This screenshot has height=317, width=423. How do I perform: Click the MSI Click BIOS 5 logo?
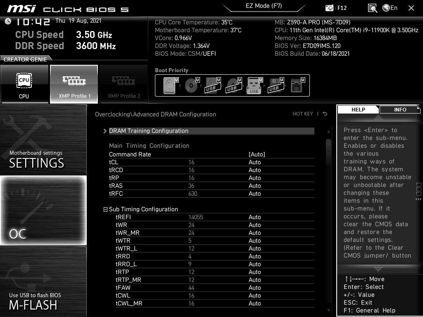coord(68,9)
